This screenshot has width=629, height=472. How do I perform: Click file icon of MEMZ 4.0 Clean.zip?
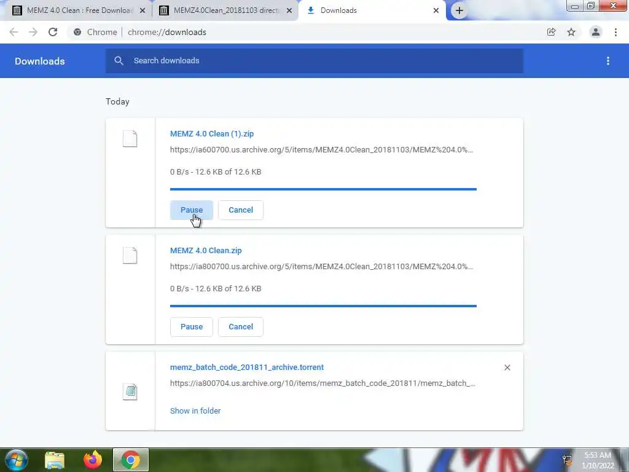tap(130, 256)
